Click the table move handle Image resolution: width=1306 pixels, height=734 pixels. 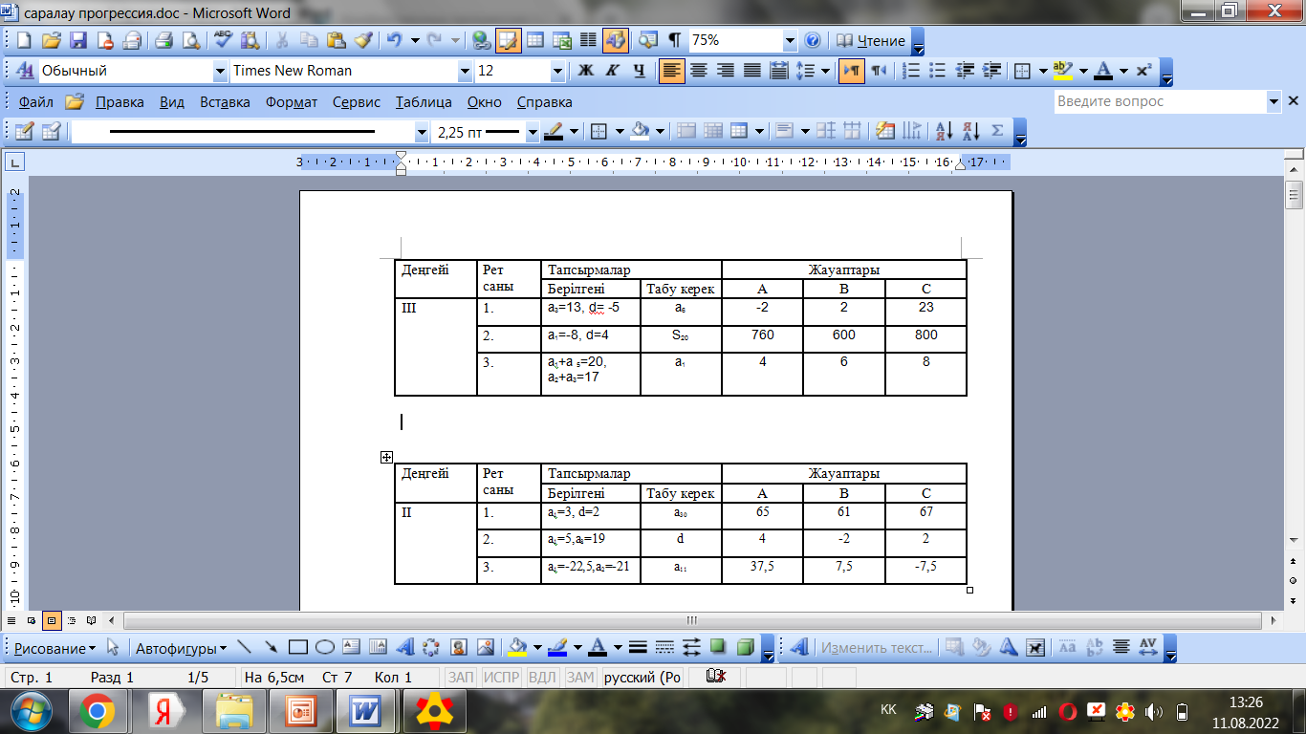[x=386, y=457]
